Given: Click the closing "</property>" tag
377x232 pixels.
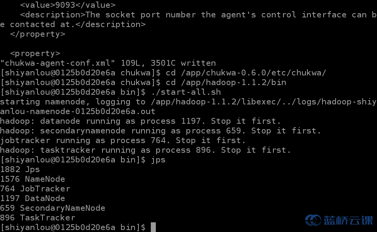Looking at the screenshot, I should tap(38, 34).
